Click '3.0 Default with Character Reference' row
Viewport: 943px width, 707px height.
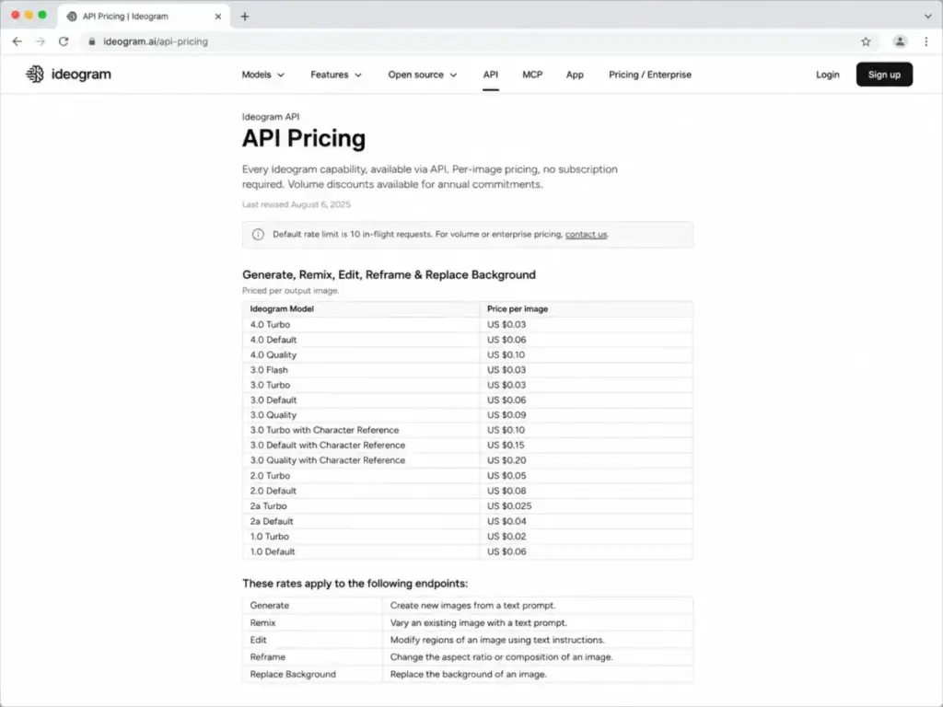[x=467, y=445]
